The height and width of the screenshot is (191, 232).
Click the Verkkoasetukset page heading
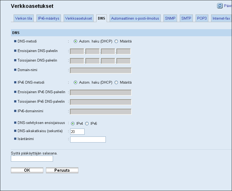click(x=32, y=6)
